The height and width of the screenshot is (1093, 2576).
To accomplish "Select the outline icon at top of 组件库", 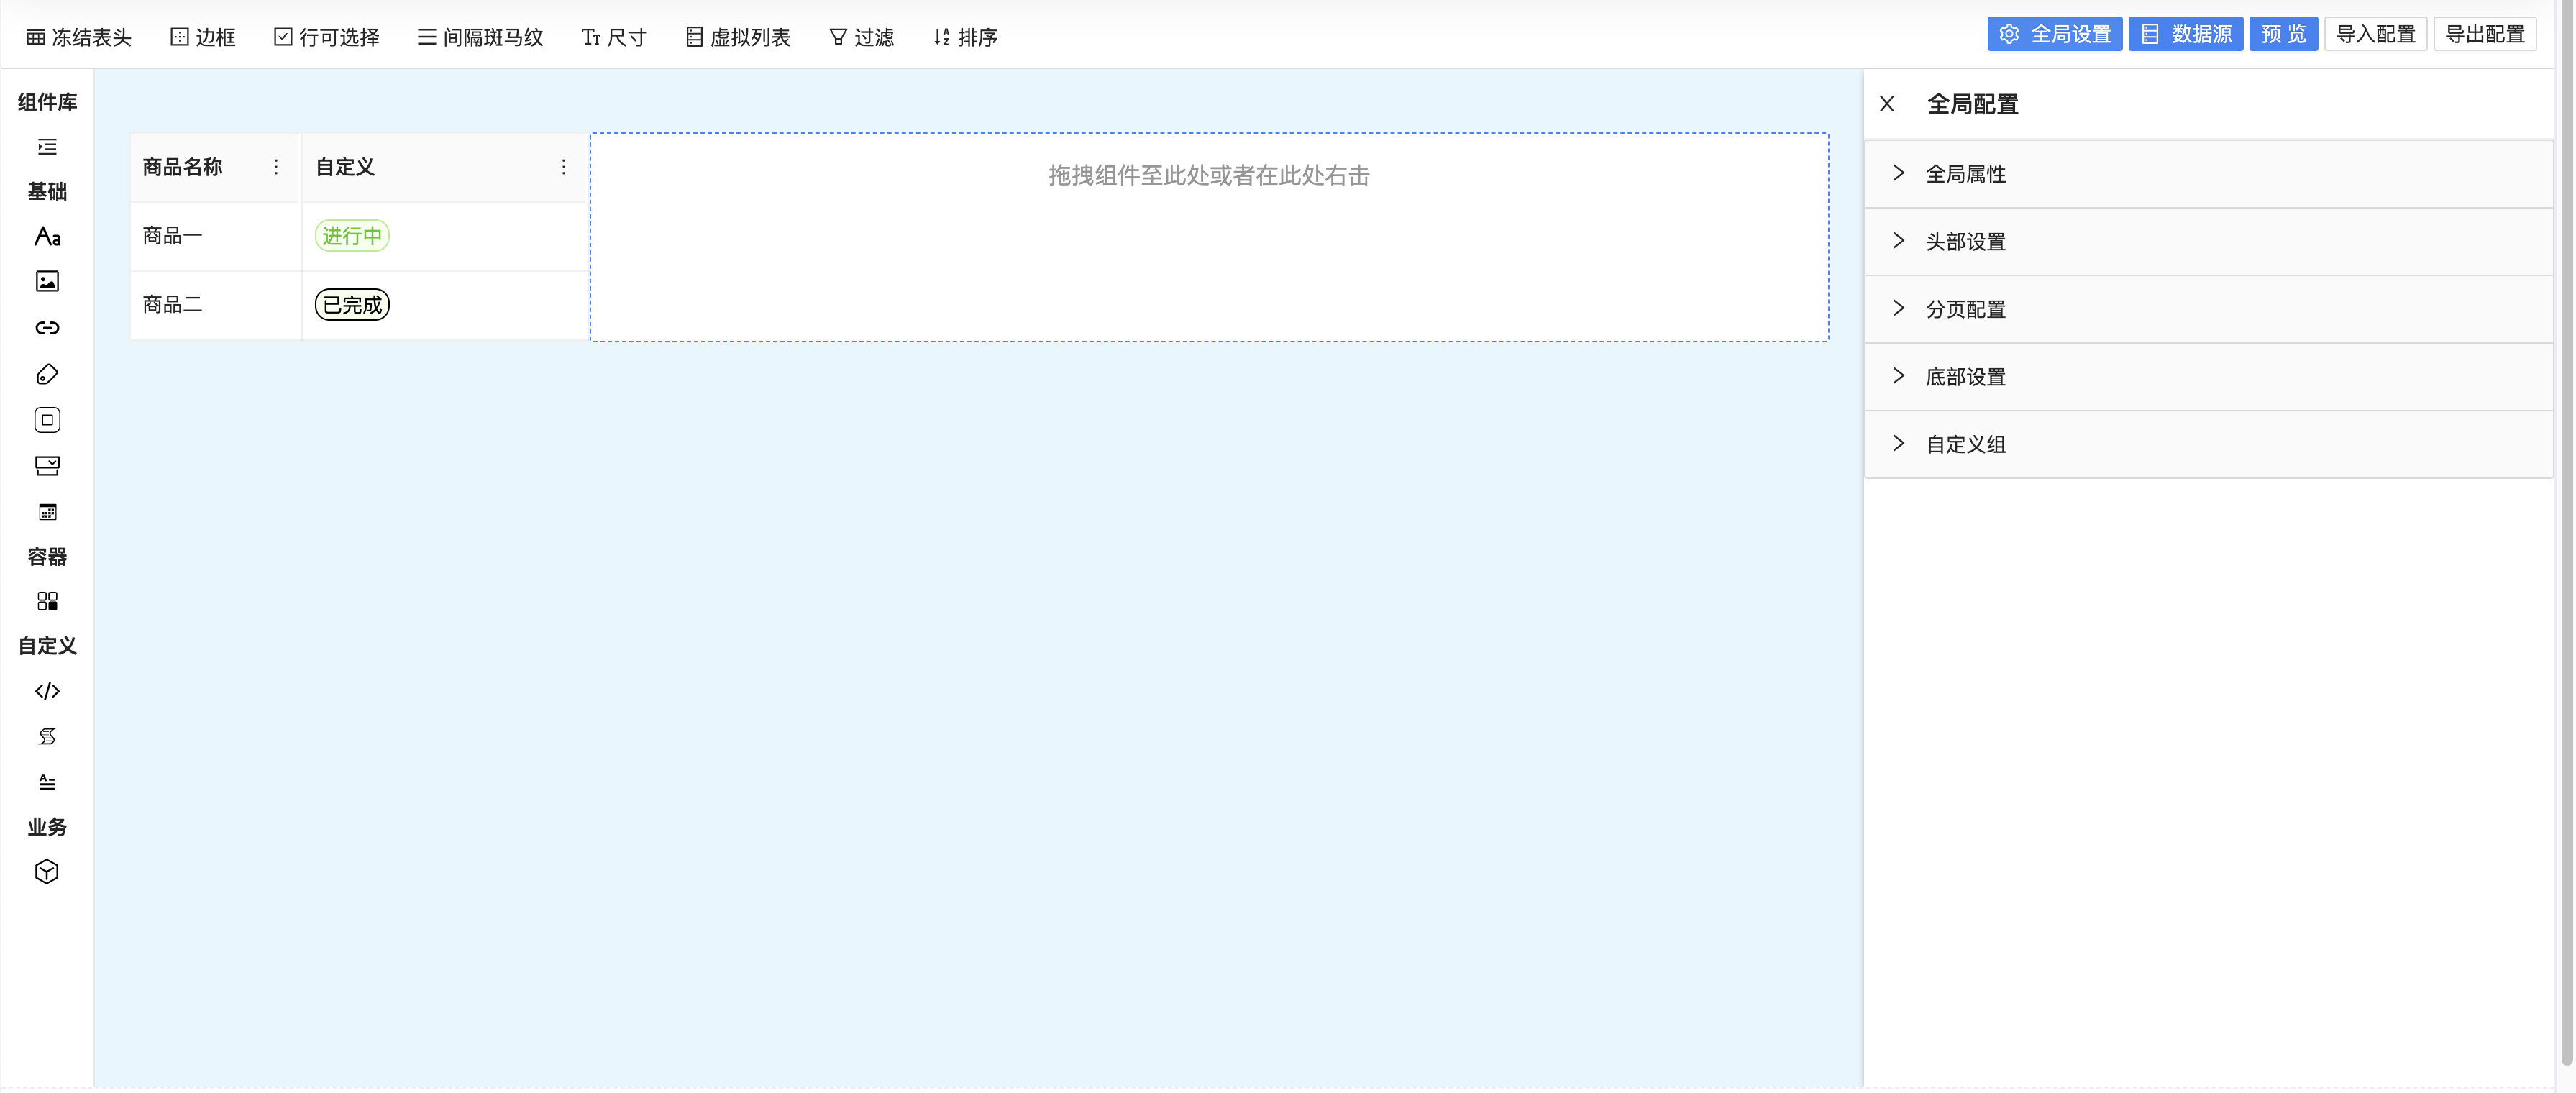I will point(46,147).
